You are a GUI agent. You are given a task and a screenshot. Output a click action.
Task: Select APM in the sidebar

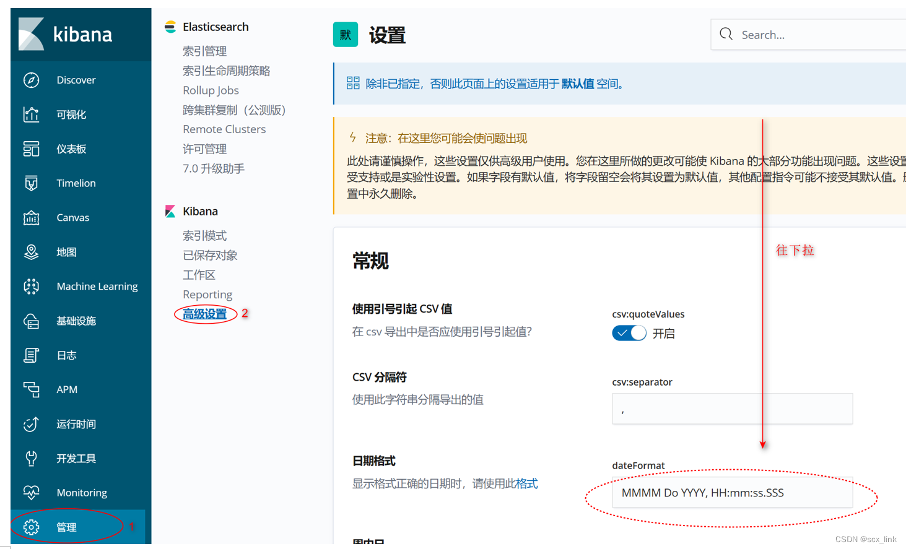tap(67, 389)
